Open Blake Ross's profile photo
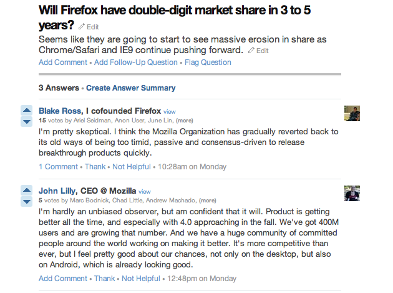Screen dimensions: 393x293 tap(352, 113)
